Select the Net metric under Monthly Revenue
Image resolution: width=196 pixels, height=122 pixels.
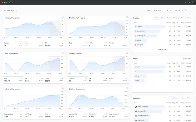click(x=13, y=80)
